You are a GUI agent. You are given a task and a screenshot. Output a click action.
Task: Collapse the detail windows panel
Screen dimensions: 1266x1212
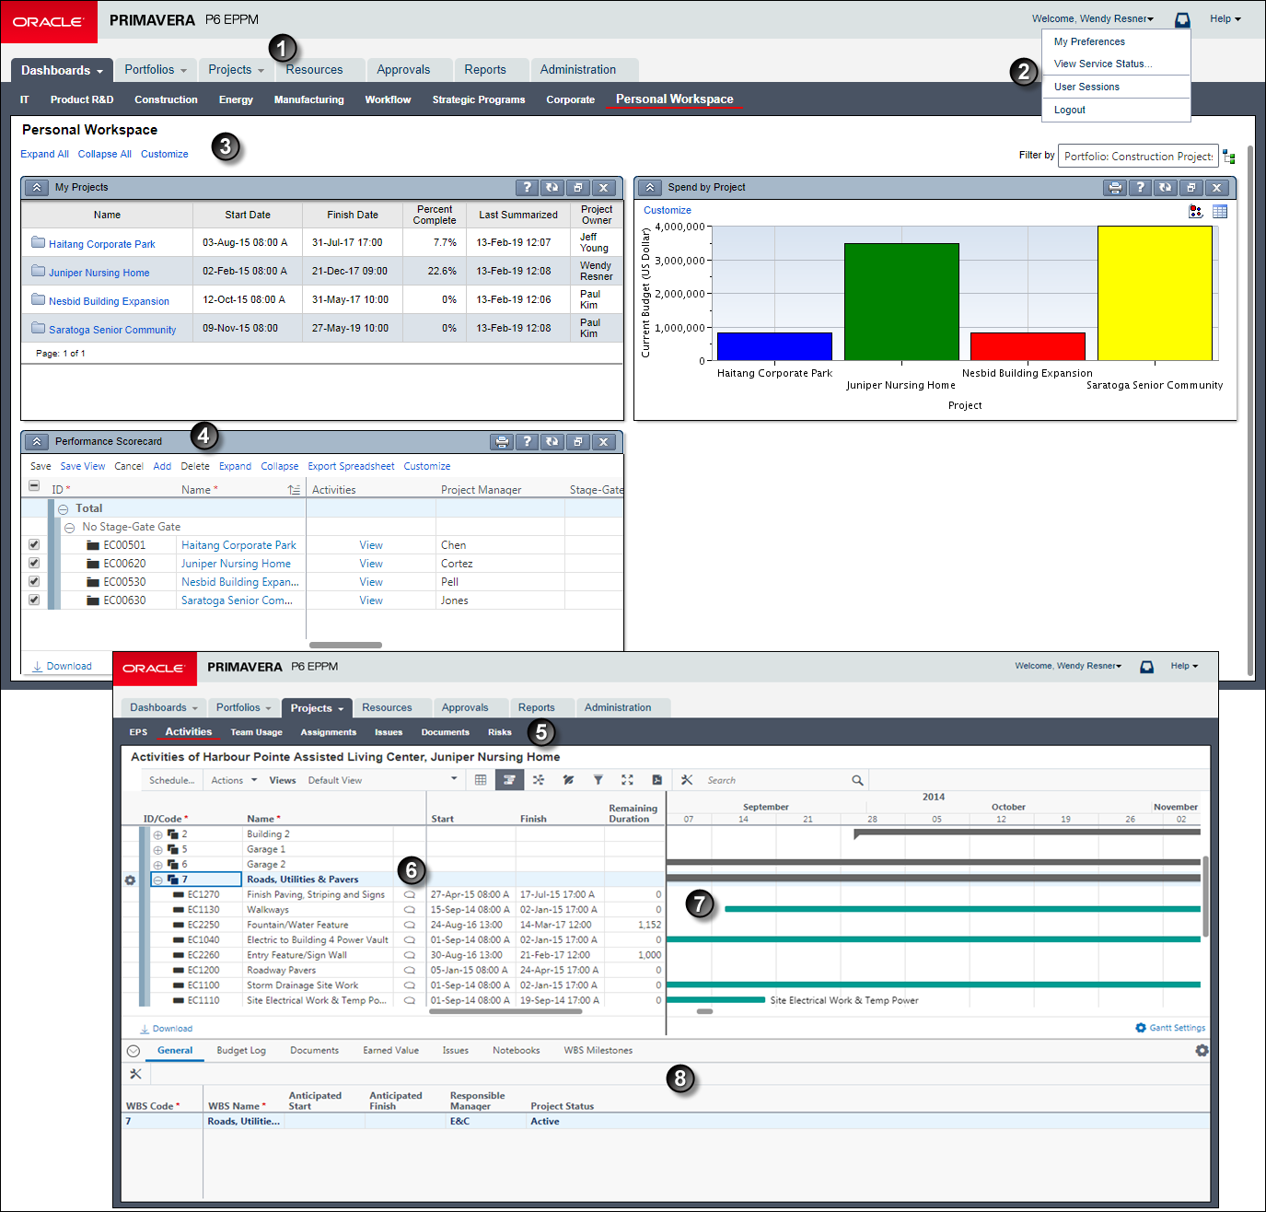click(x=133, y=1051)
